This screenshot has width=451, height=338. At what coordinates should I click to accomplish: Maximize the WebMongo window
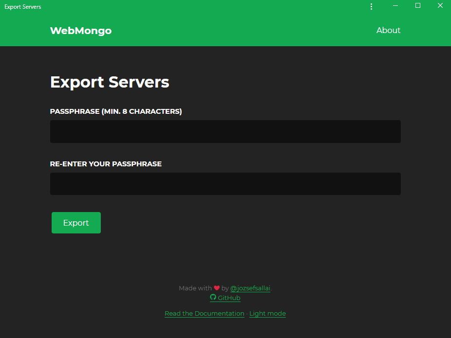pos(417,6)
